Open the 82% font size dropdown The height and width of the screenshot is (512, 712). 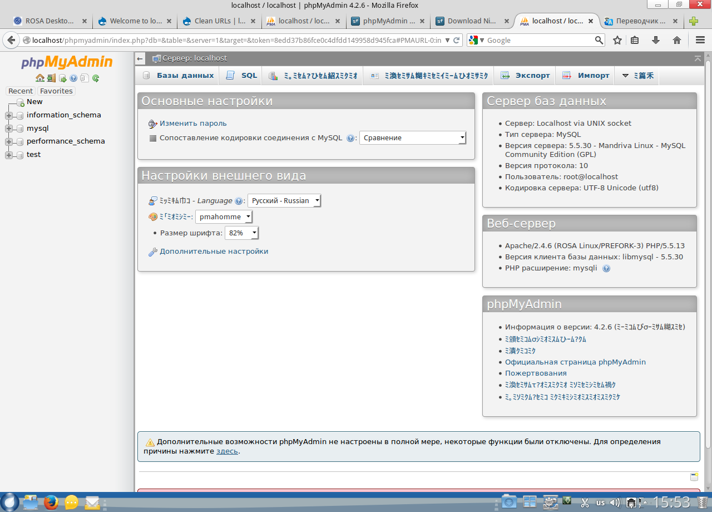click(x=241, y=233)
